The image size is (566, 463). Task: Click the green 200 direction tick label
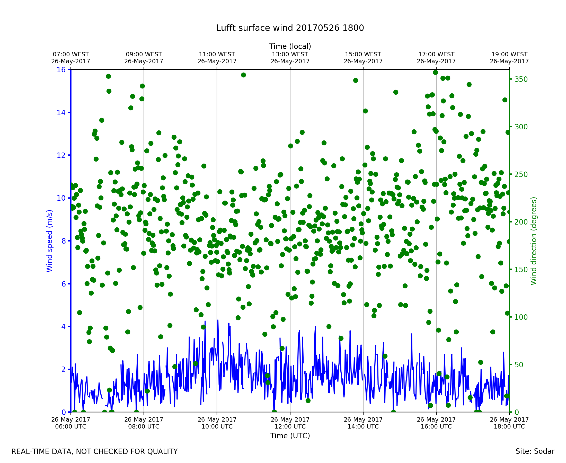coord(521,222)
